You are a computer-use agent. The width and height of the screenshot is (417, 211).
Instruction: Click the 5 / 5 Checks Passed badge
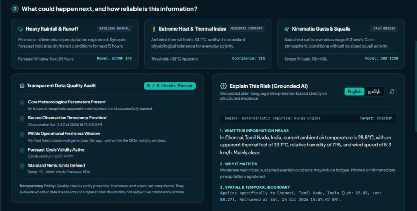[x=170, y=86]
